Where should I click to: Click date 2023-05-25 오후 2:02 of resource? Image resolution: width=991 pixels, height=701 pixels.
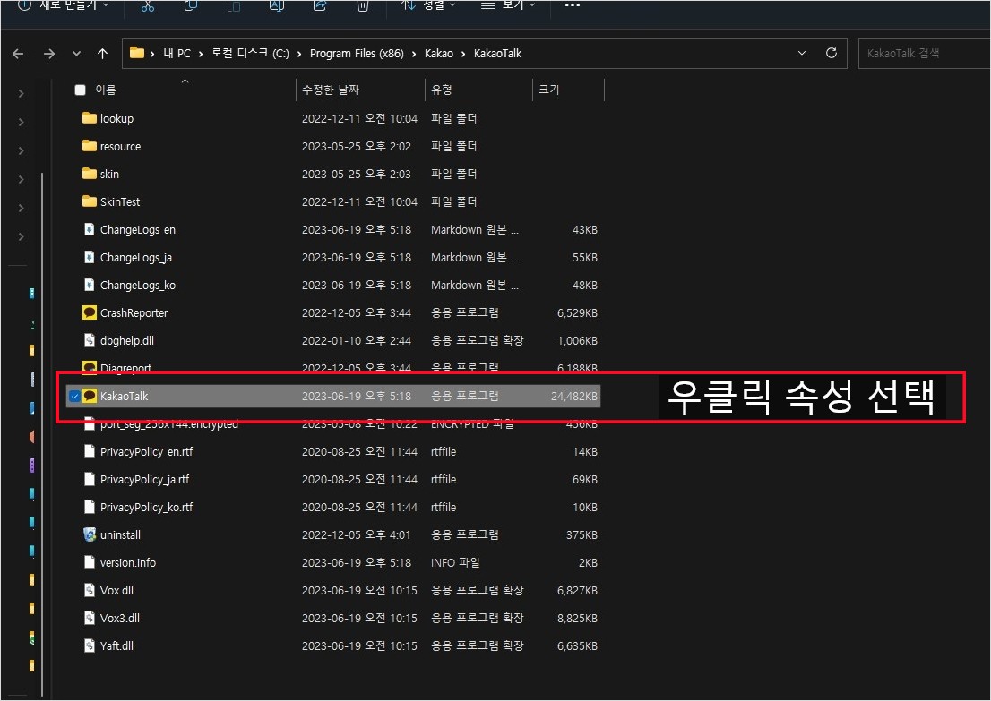coord(357,146)
